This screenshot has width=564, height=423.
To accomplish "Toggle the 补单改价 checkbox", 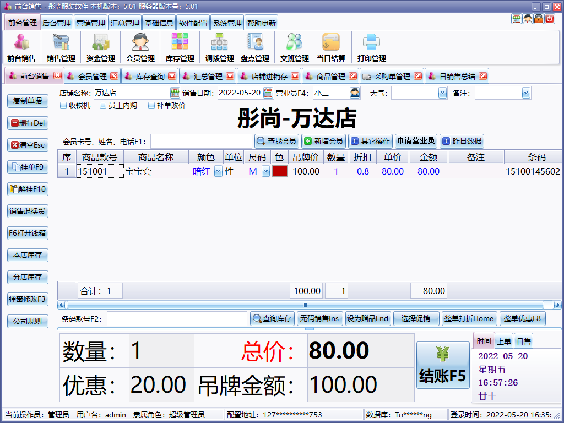I will 151,105.
